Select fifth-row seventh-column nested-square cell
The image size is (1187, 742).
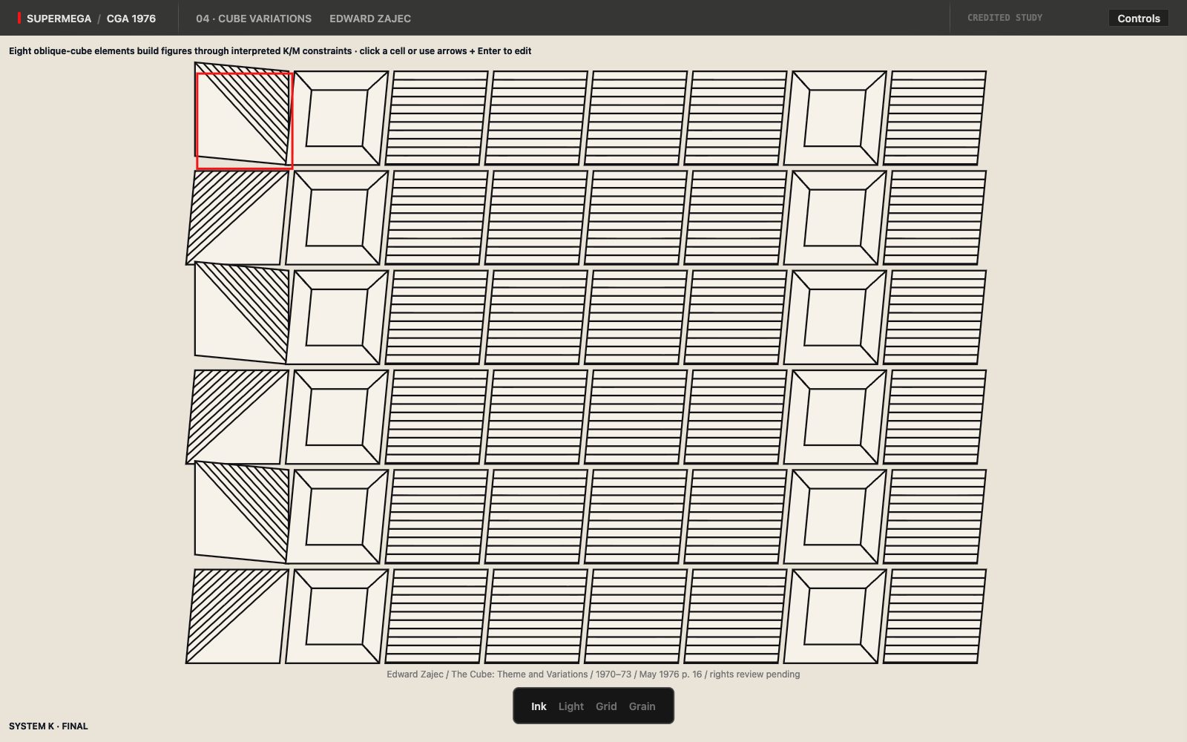tap(835, 516)
